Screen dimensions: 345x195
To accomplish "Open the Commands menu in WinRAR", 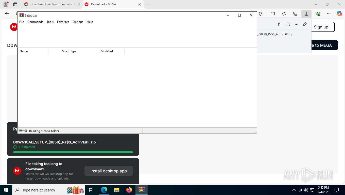I will [35, 22].
